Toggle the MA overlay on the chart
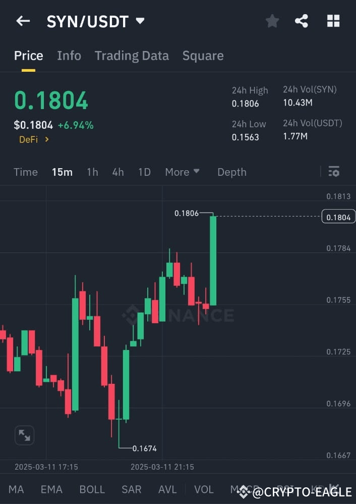This screenshot has height=504, width=356. pyautogui.click(x=16, y=489)
